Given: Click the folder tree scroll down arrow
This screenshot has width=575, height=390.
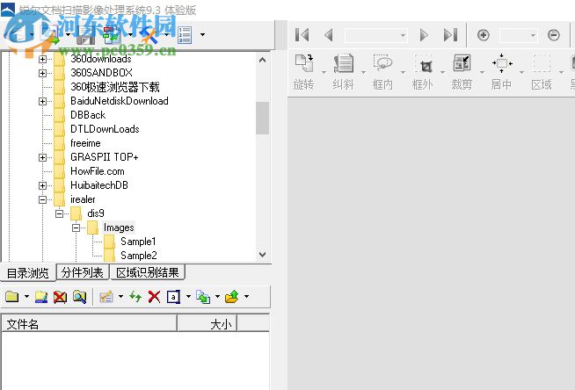Looking at the screenshot, I should [262, 254].
